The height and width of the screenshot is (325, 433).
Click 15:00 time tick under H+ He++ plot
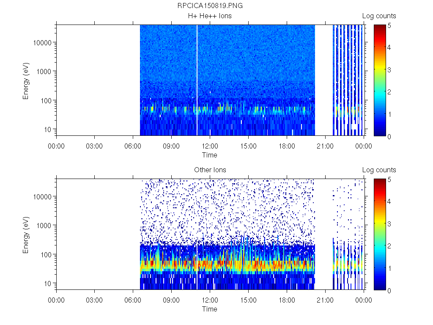pos(248,146)
